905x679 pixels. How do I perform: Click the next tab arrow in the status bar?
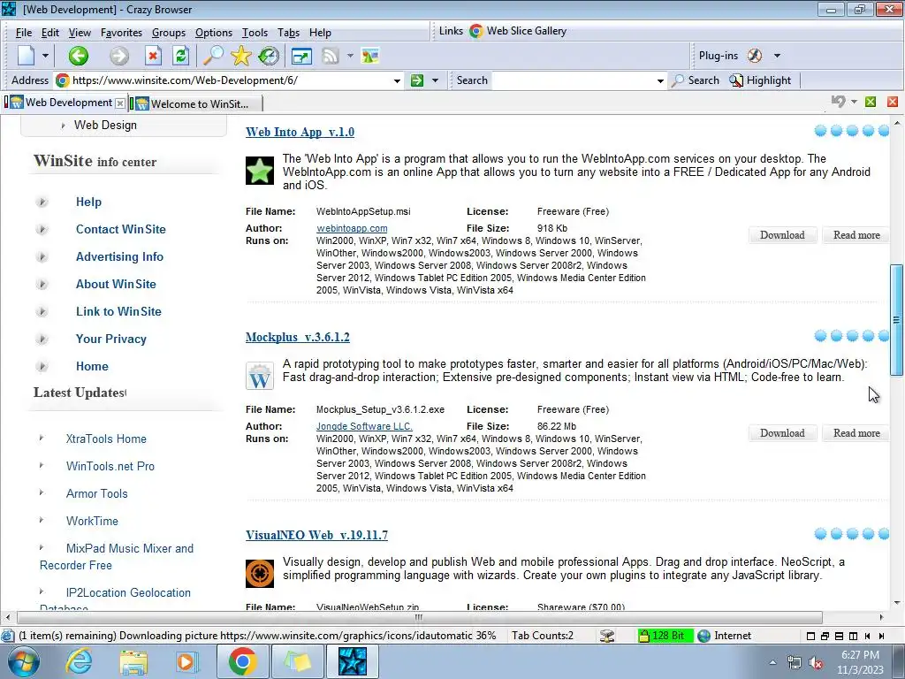pyautogui.click(x=881, y=636)
